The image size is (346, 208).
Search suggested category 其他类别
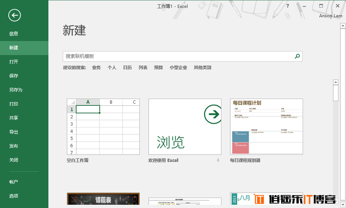click(203, 68)
